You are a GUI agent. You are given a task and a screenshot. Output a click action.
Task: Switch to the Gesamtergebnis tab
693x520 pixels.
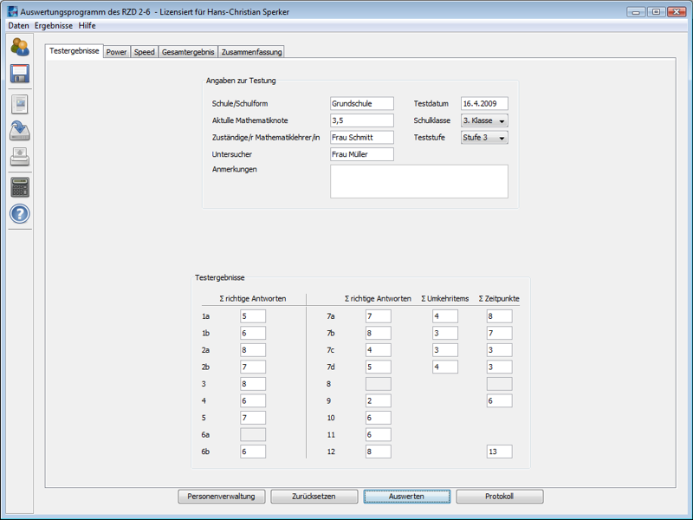pyautogui.click(x=187, y=52)
